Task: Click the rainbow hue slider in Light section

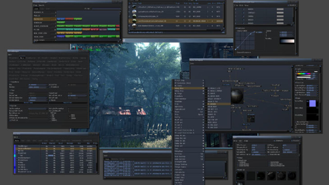Action: click(303, 74)
